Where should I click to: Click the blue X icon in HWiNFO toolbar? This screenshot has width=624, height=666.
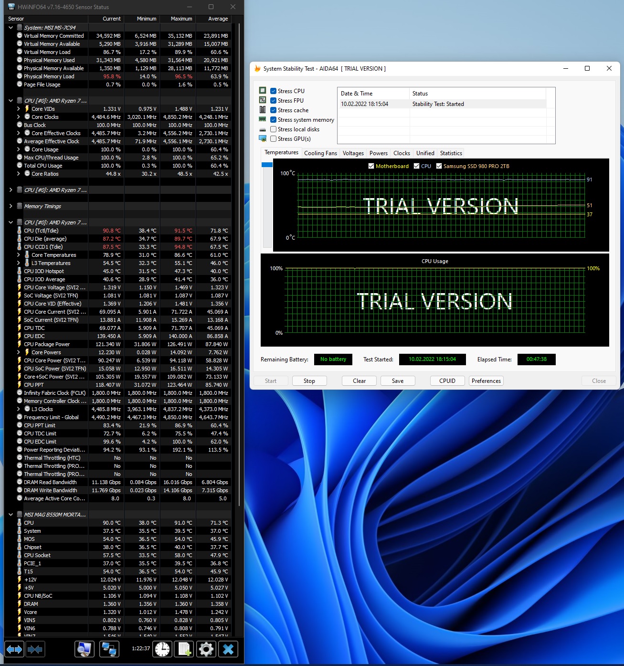coord(228,649)
